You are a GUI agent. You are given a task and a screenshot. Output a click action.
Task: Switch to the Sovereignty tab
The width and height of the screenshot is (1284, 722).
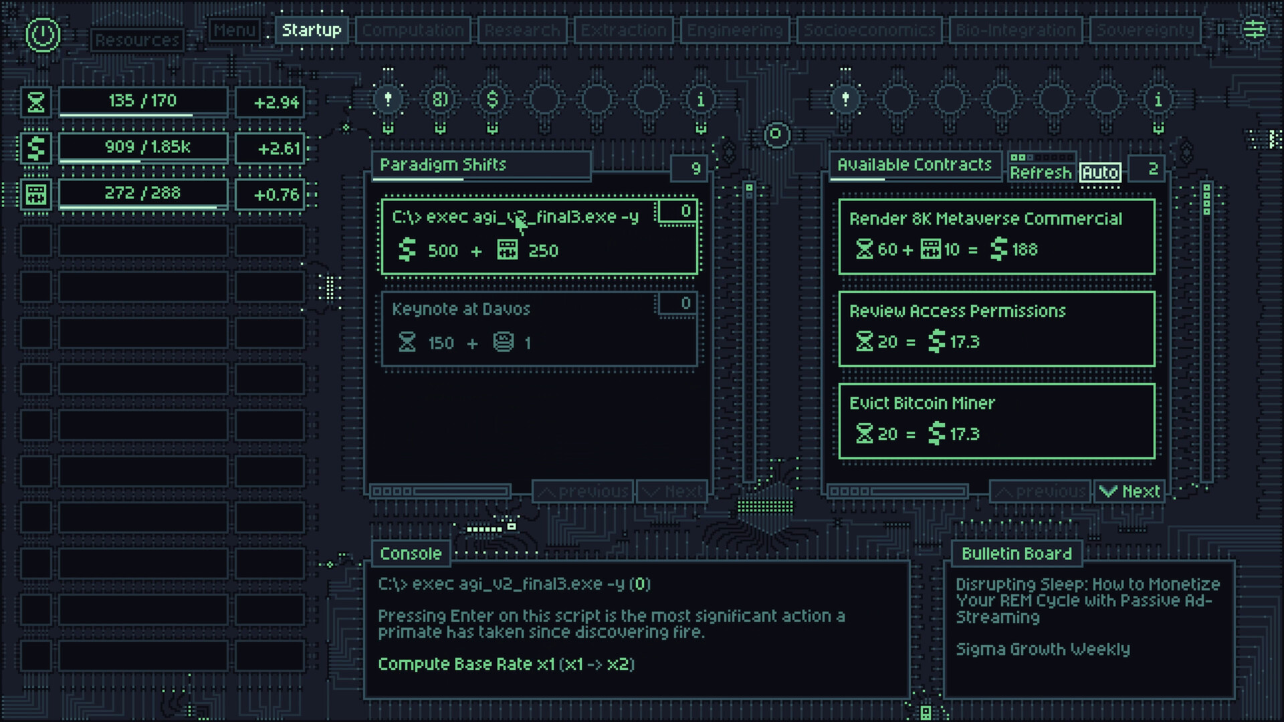(1145, 30)
